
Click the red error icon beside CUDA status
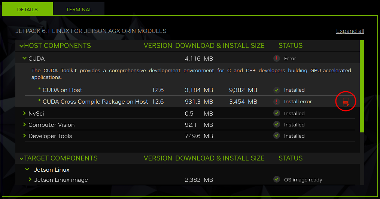point(276,58)
